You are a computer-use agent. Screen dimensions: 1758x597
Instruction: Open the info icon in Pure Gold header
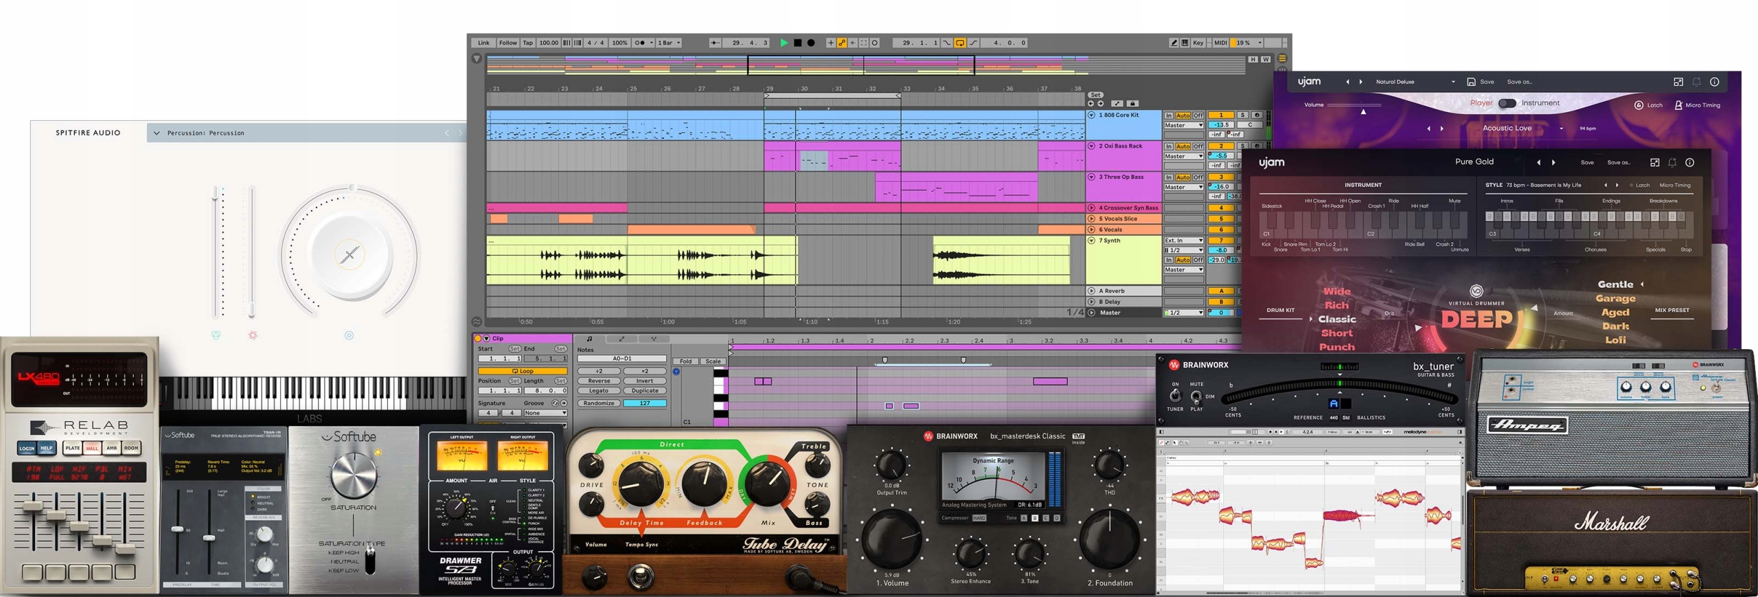(1690, 163)
